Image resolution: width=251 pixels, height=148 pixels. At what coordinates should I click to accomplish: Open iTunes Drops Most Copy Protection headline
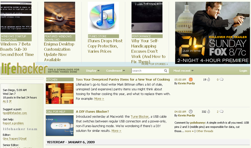click(x=105, y=46)
